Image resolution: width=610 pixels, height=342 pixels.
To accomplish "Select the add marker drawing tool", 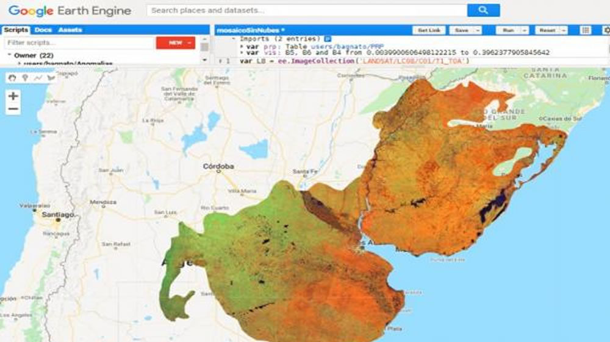I will 25,77.
